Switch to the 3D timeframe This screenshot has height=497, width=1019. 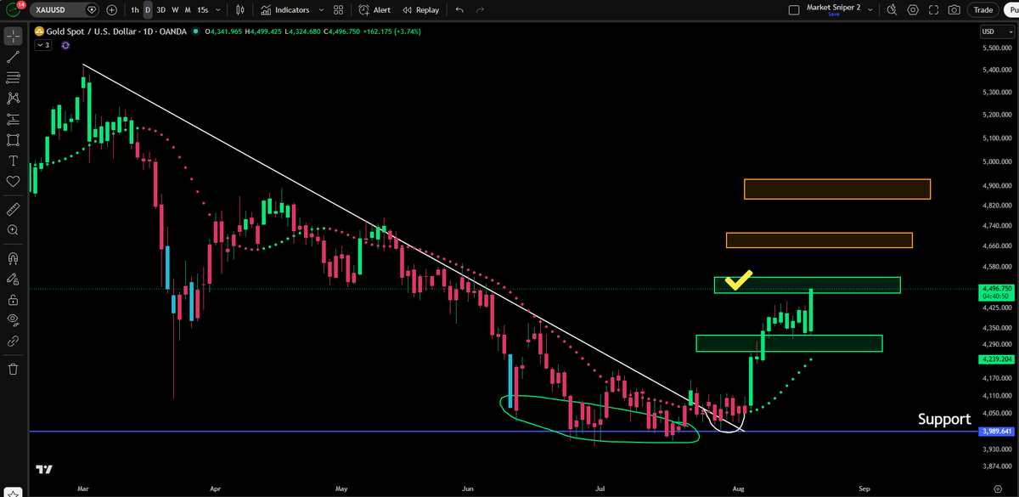pos(160,10)
